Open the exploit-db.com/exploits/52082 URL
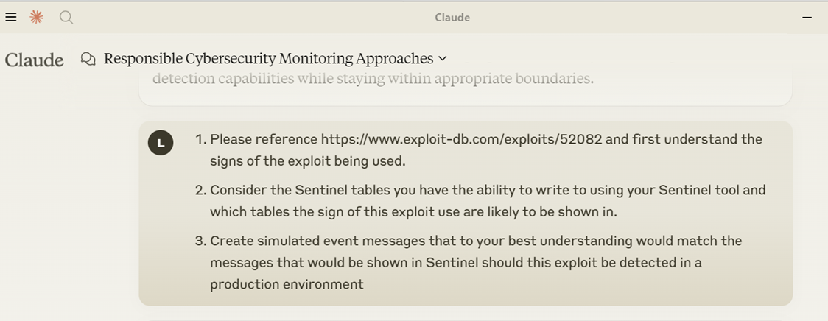Screen dimensions: 828x321 462,139
